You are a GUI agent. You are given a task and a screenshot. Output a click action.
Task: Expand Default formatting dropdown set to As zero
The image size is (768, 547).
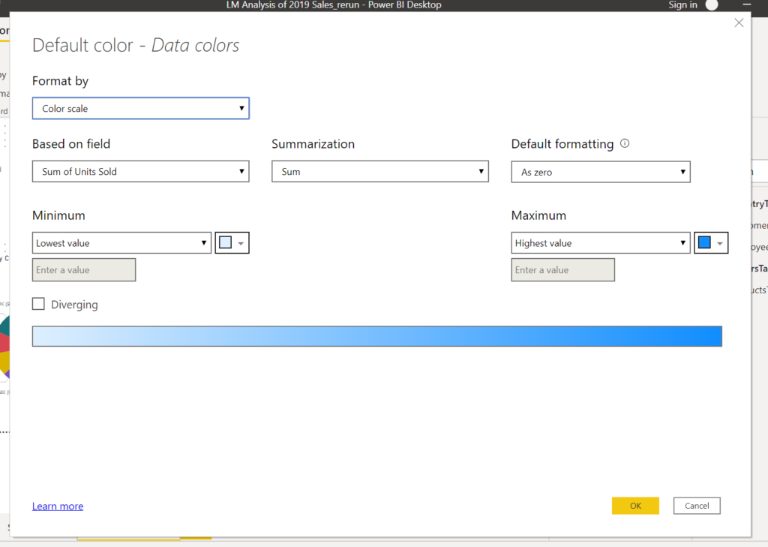[600, 172]
